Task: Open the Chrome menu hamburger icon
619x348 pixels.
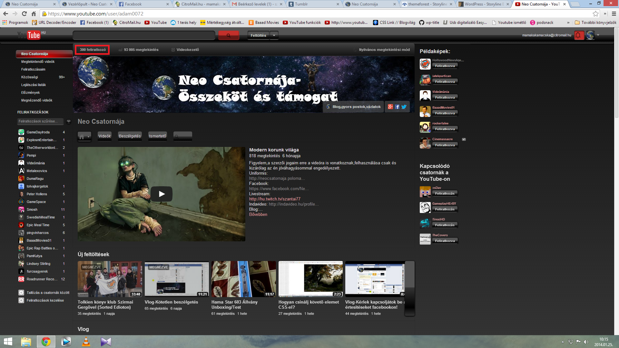Action: pos(614,14)
